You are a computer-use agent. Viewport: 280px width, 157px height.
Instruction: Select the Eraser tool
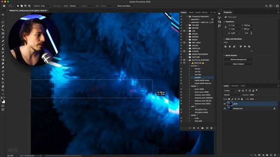click(3, 56)
